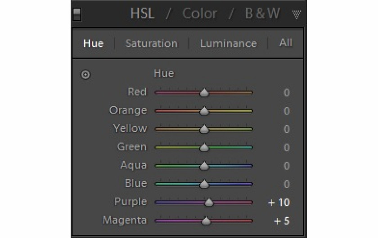Click the Green hue slider handle
Viewport: 378px width, 238px height.
(204, 148)
